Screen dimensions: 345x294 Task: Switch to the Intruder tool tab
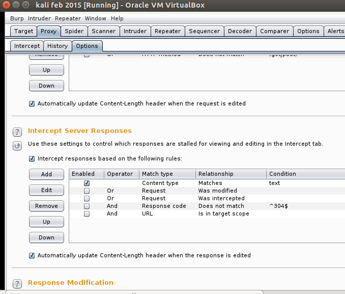(135, 31)
